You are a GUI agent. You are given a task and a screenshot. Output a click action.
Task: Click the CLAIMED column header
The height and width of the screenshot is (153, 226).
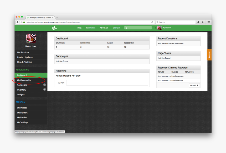pos(175,72)
